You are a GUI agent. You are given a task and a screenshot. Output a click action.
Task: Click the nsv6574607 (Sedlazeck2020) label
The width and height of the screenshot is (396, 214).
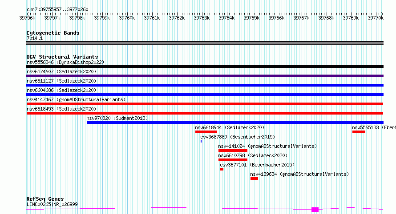pos(61,71)
